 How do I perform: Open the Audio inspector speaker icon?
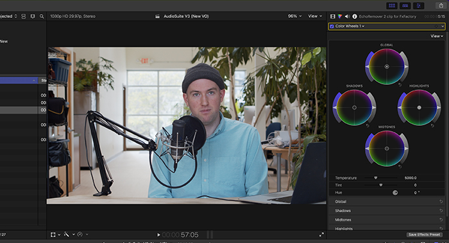click(x=347, y=17)
